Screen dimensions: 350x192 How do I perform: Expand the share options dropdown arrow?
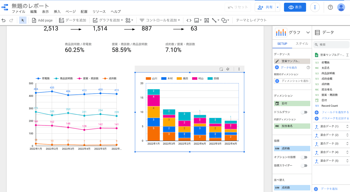[x=277, y=7]
